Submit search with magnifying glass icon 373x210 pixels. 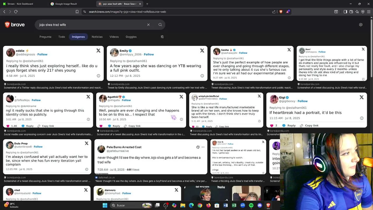coord(160,25)
